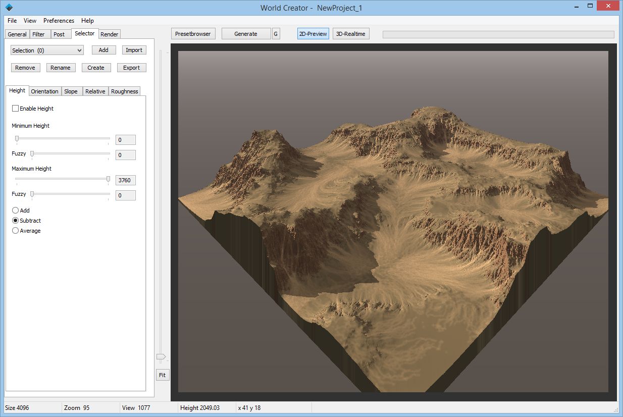Switch to the Orientation selector tab
This screenshot has height=417, width=623.
pos(44,91)
